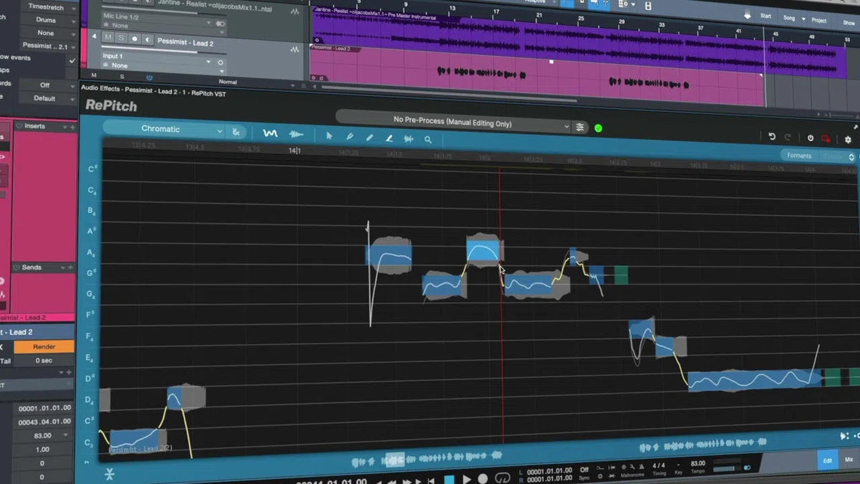Mute the Pessimist - Lead 2 track
Viewport: 860px width, 484px height.
coord(107,38)
